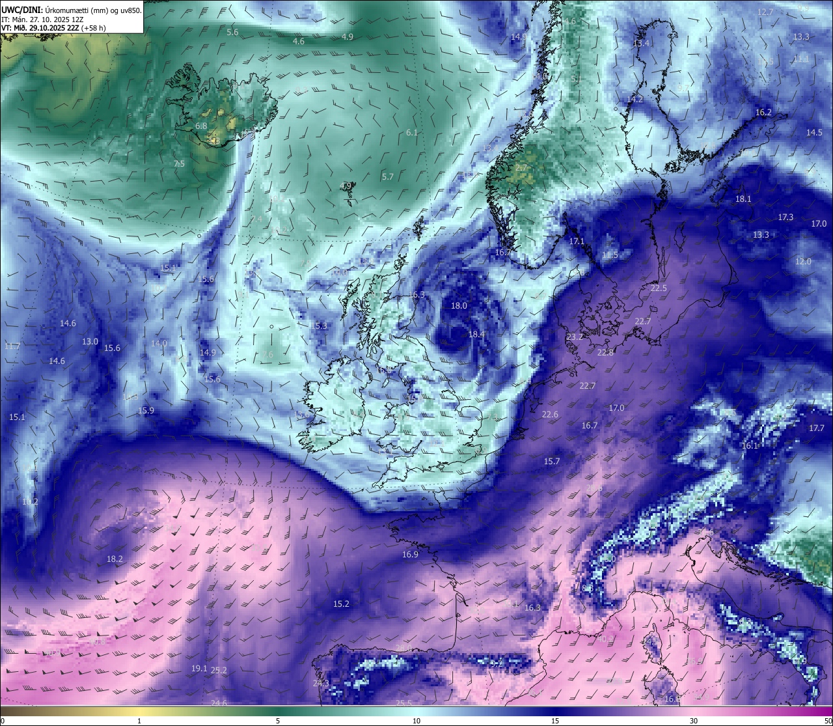Click the title 'UWC/DINI: Úrkomumætti (mm) og uv850.'
Viewport: 833px width, 726px height.
point(72,10)
